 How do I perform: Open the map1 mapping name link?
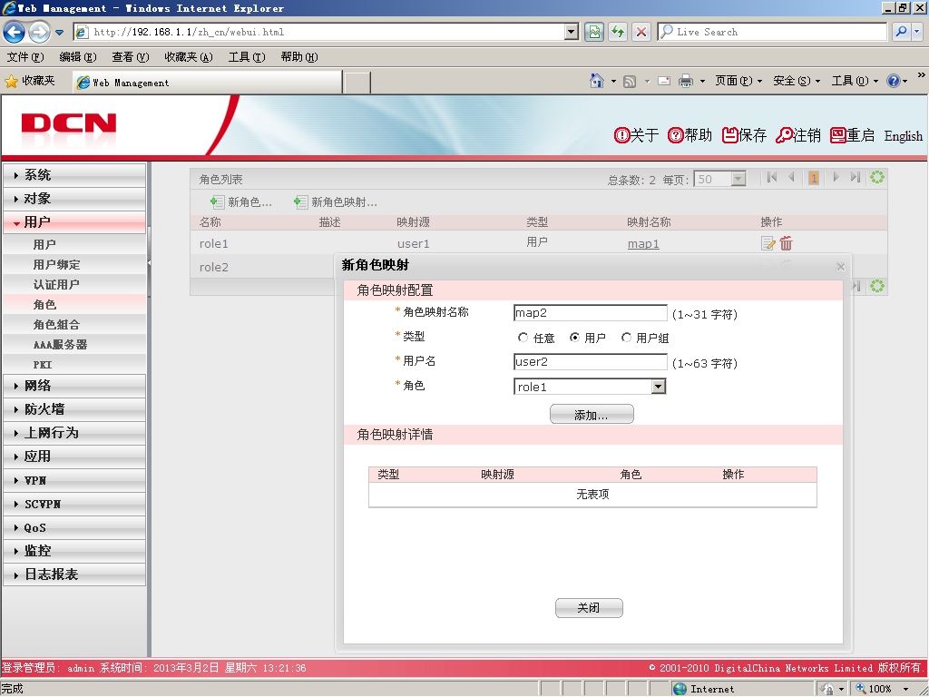click(643, 243)
